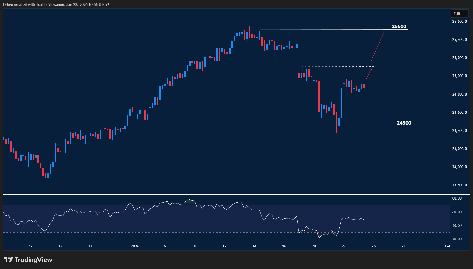Screen dimensions: 473x269
Task: Click the 24500 text label on the chart
Action: [x=404, y=123]
